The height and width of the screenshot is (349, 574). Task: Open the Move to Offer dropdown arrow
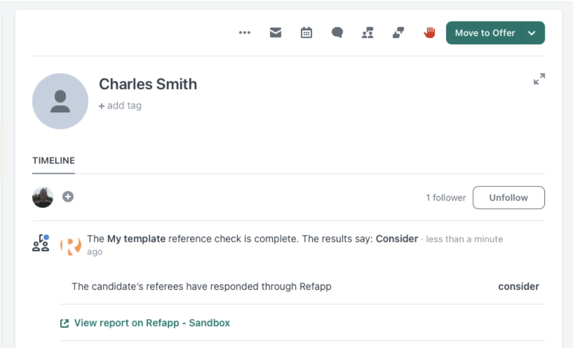pyautogui.click(x=531, y=33)
